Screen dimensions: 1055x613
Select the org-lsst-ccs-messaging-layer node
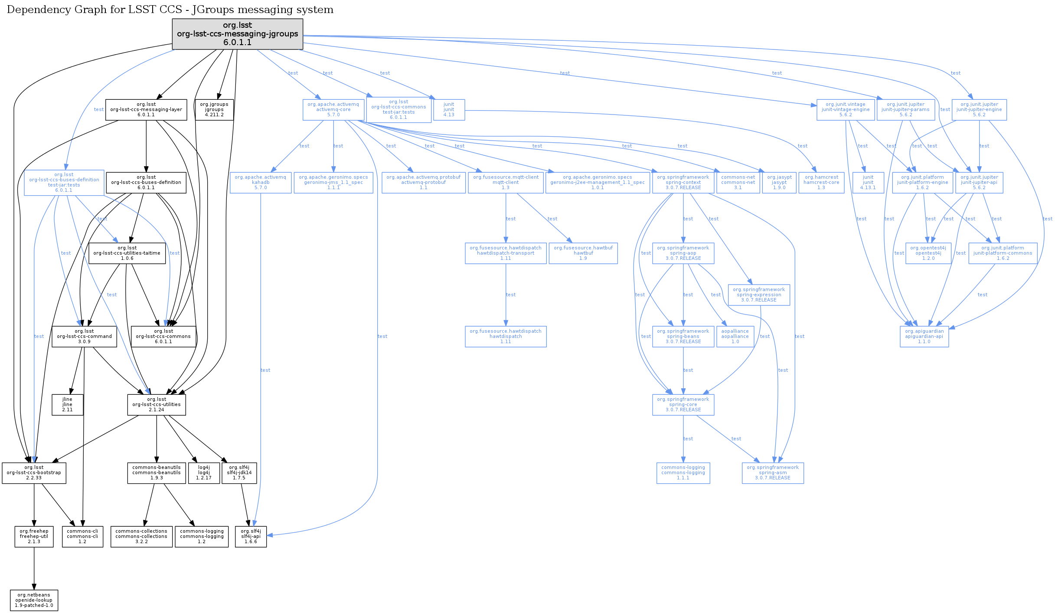click(146, 110)
